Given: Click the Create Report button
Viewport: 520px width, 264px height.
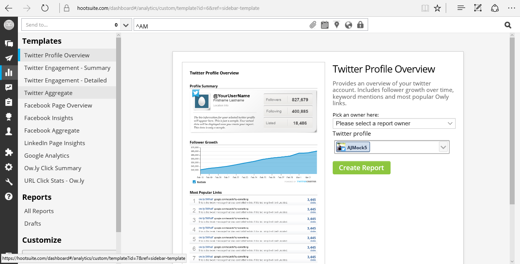Looking at the screenshot, I should [x=361, y=168].
